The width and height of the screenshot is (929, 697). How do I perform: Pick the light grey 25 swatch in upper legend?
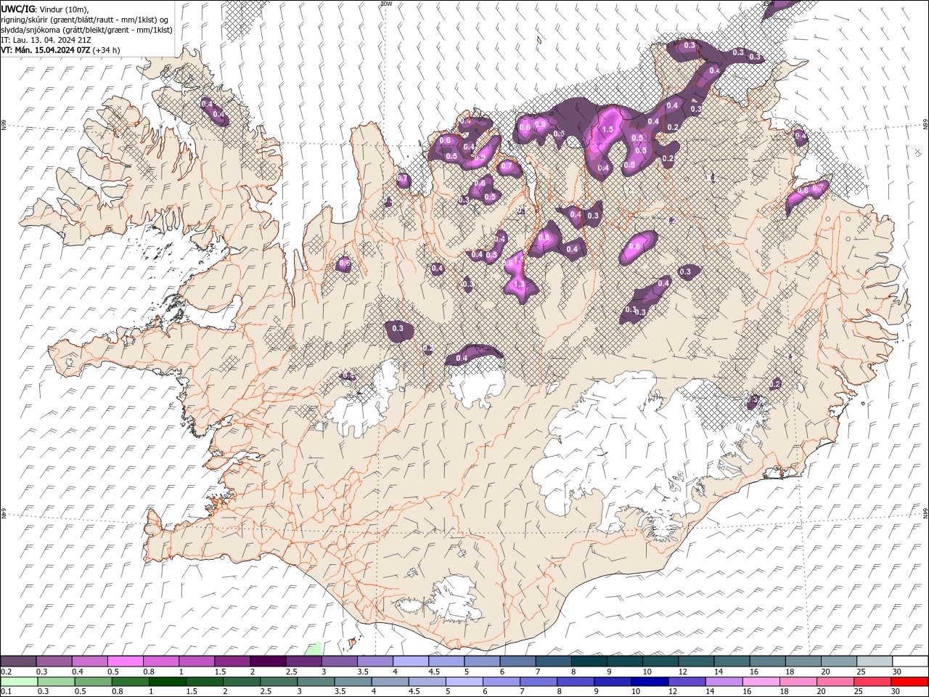coord(875,661)
